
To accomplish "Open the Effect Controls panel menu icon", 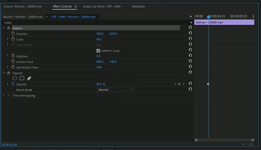I will coord(75,6).
